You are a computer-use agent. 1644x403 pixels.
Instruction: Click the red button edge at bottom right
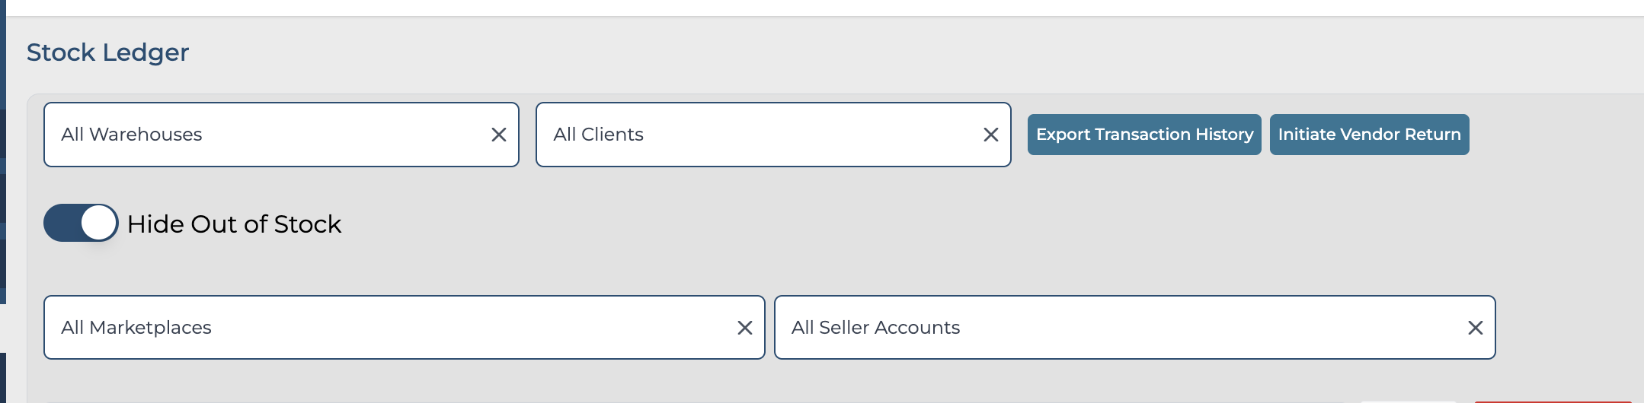(1553, 401)
